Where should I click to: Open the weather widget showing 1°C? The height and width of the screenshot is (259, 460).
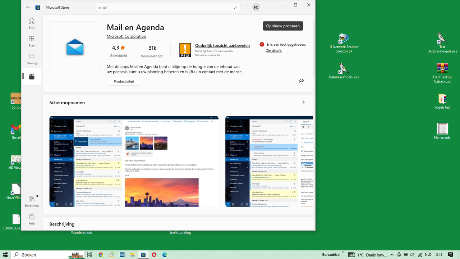coord(368,255)
